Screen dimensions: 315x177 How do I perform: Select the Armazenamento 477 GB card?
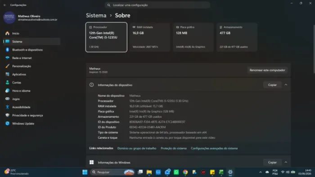coord(237,37)
